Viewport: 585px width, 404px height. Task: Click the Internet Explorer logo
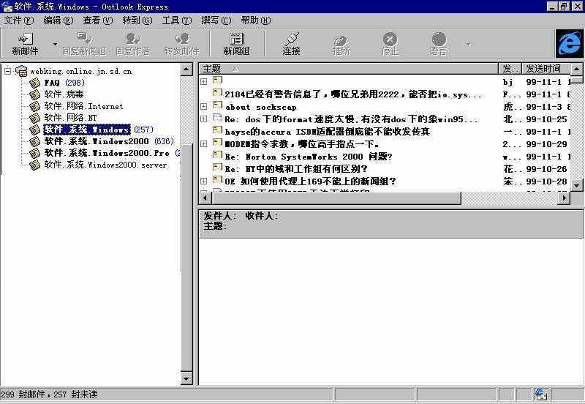click(x=570, y=44)
